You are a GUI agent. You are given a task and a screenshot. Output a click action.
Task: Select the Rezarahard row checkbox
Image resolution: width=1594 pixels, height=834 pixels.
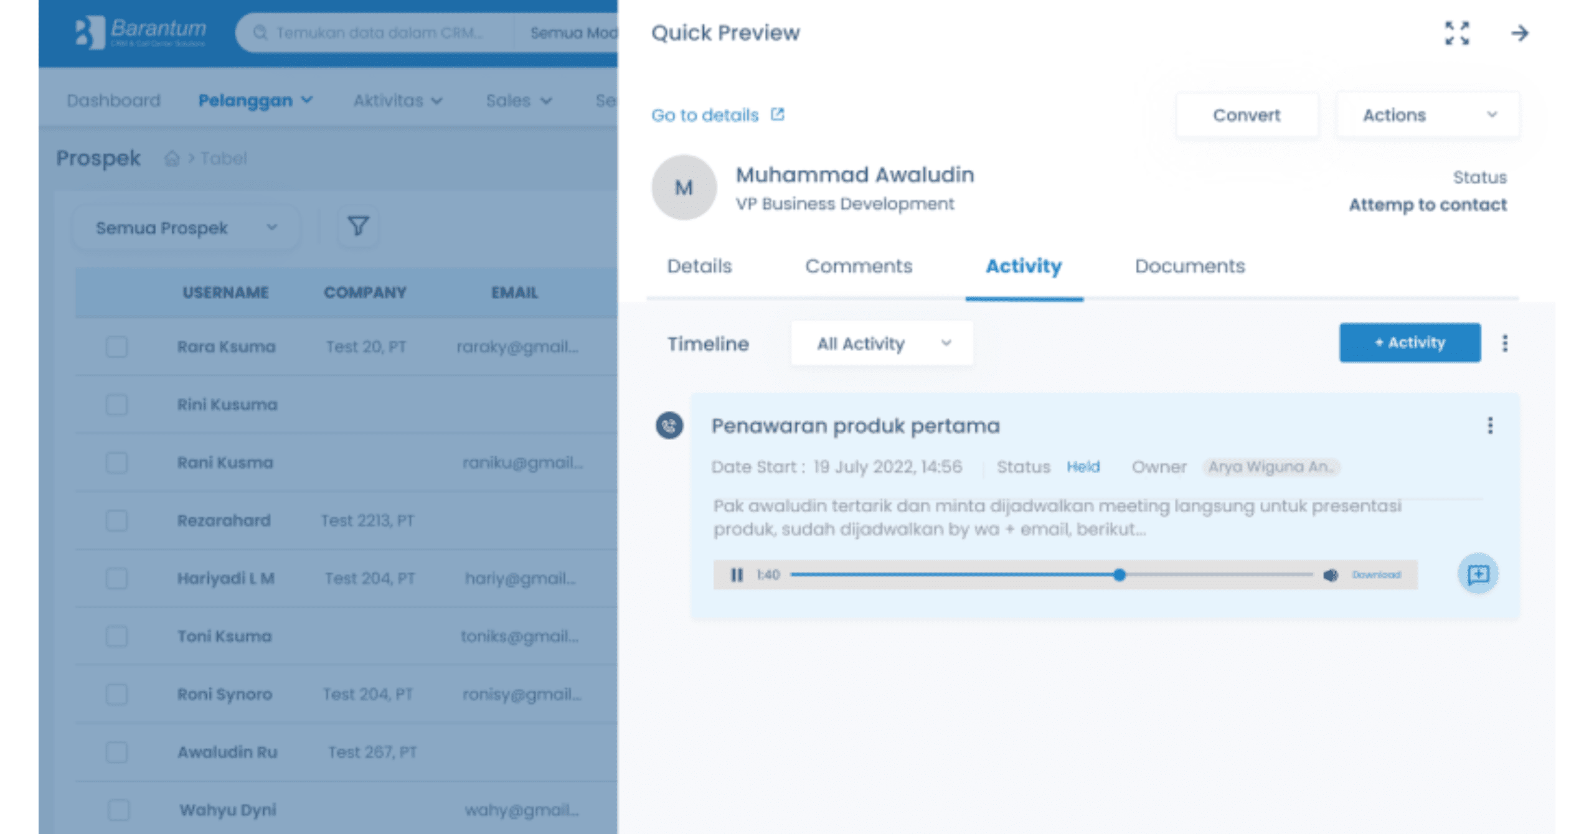point(116,520)
